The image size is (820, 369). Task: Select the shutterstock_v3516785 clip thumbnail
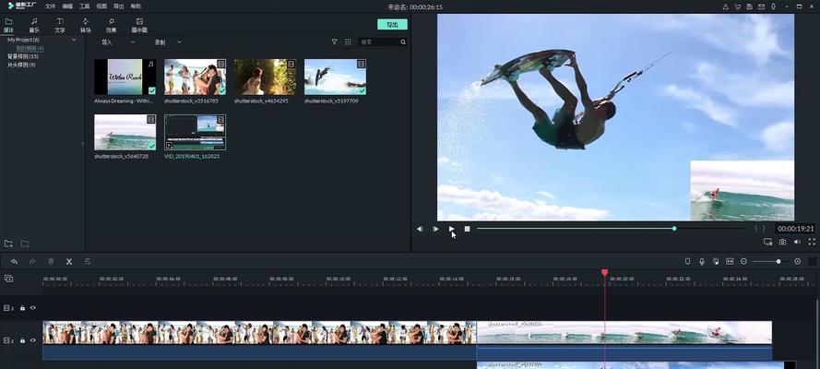[195, 77]
